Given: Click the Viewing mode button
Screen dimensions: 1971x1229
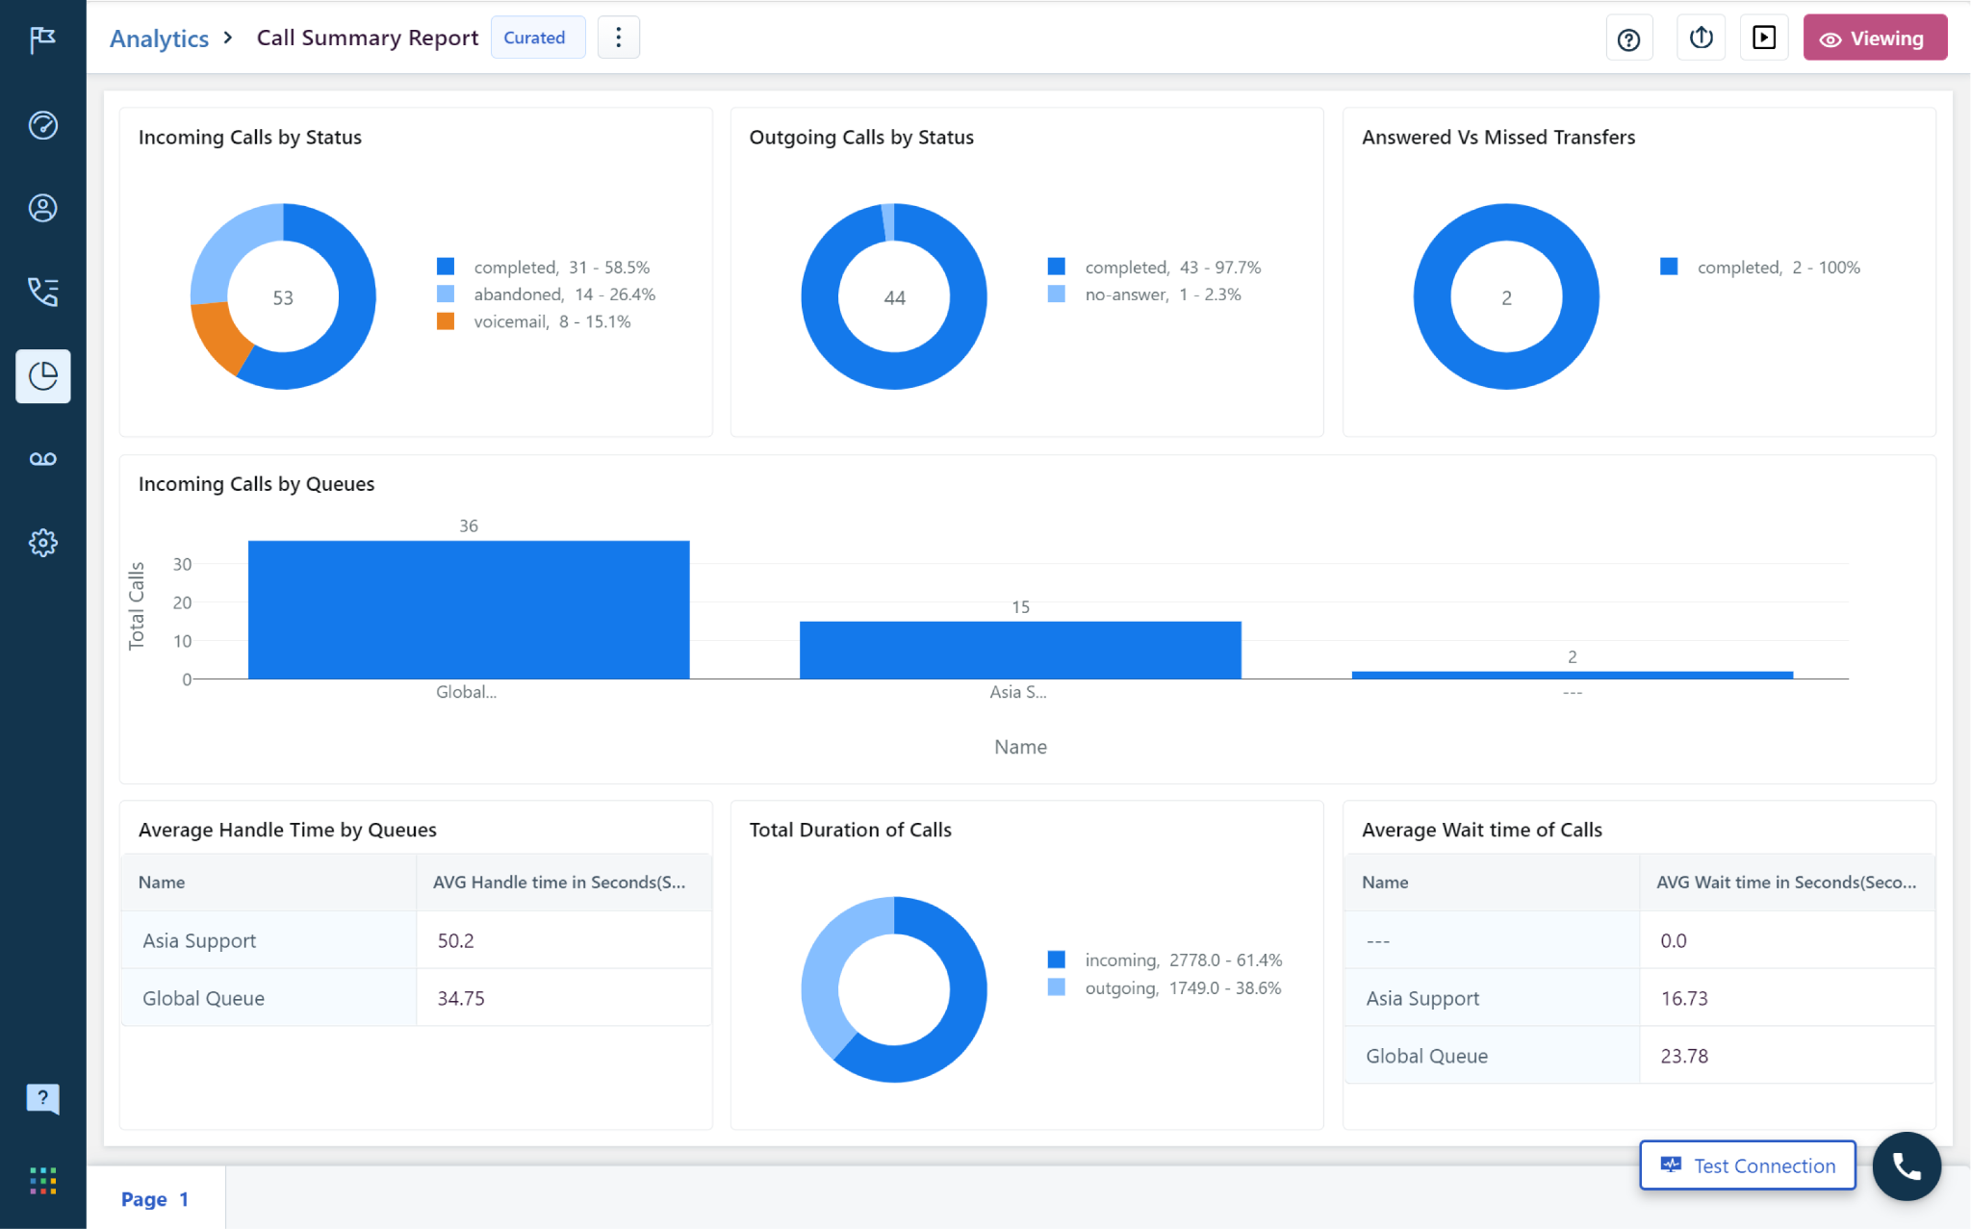Looking at the screenshot, I should [x=1874, y=38].
